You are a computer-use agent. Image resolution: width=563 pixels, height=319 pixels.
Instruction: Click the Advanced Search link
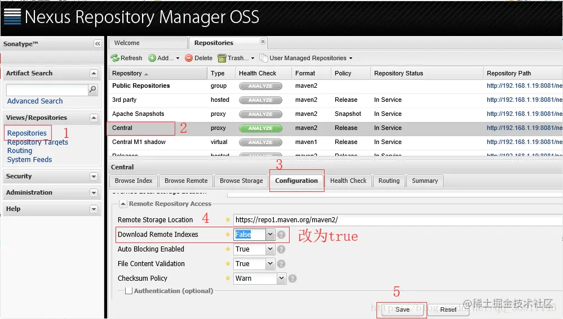point(35,101)
